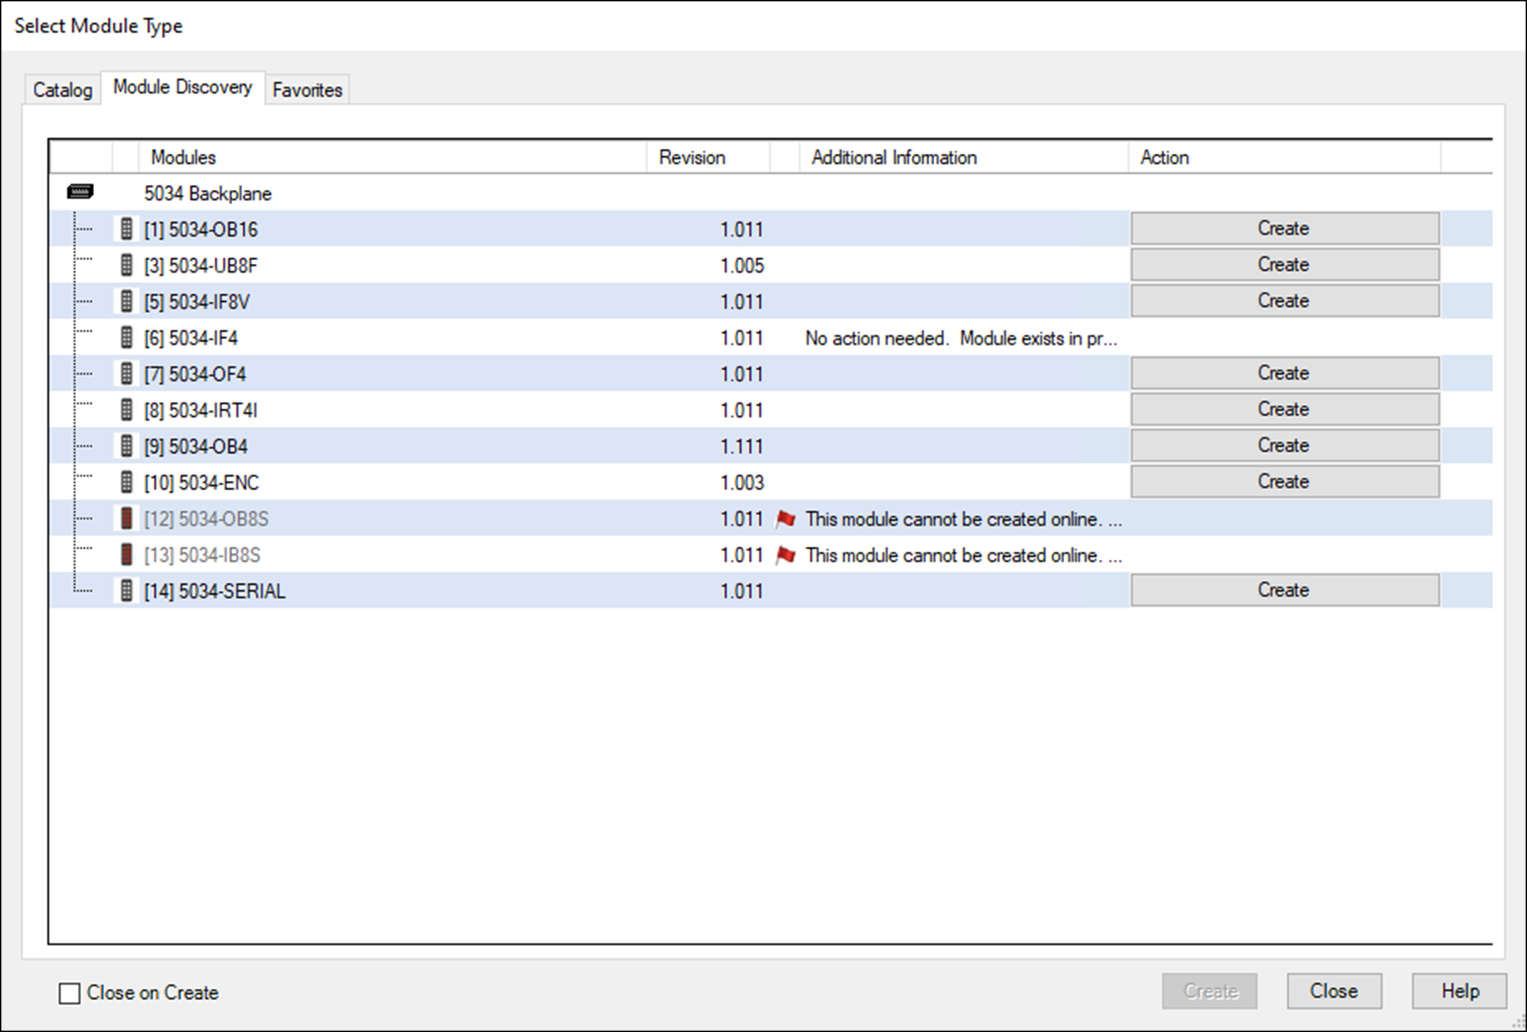This screenshot has height=1032, width=1527.
Task: Open the Favorites tab
Action: coord(307,90)
